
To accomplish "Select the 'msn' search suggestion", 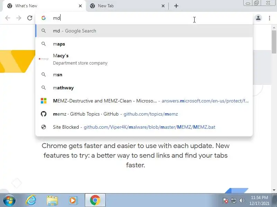I will click(144, 75).
